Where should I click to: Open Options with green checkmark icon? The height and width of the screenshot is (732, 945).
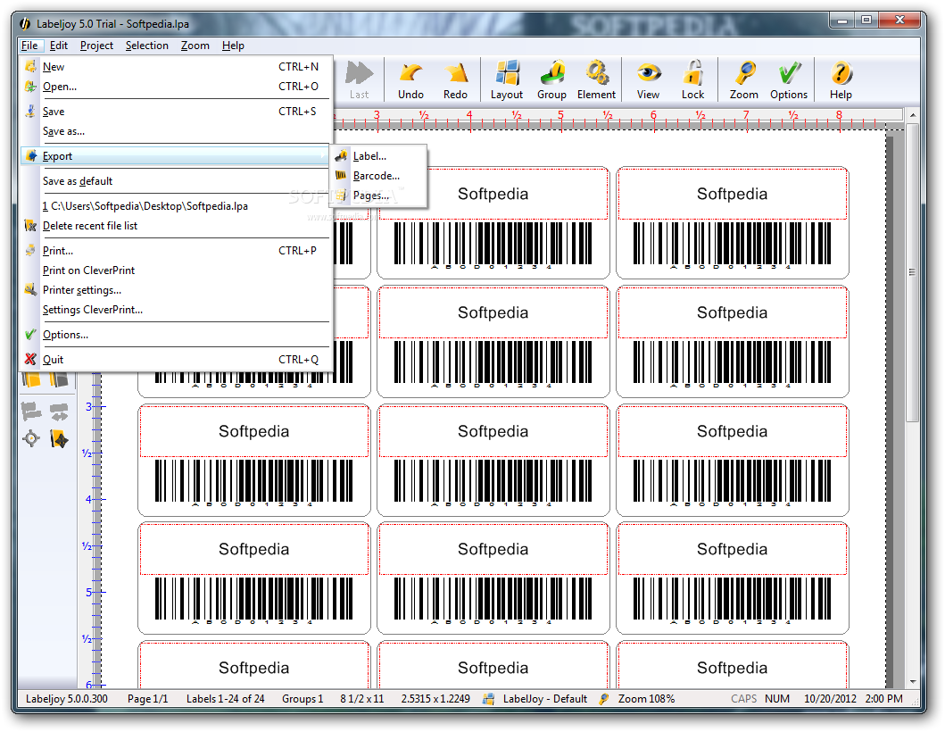coord(788,79)
